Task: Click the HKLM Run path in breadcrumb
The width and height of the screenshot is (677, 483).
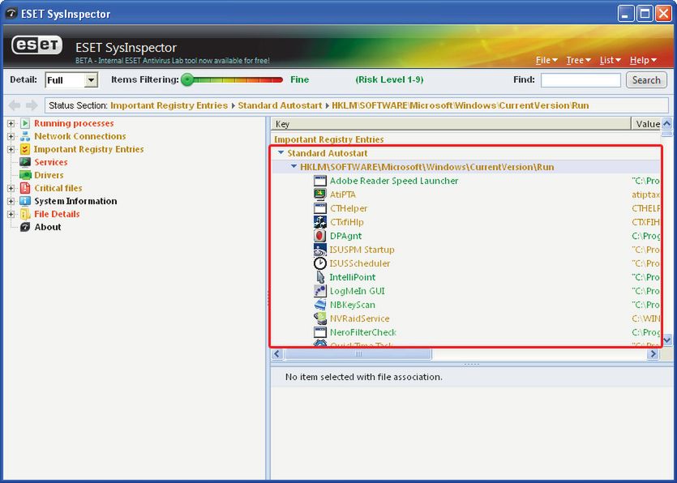Action: (461, 105)
